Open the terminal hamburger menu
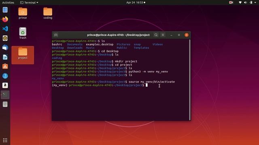The image size is (259, 145). coord(163,35)
